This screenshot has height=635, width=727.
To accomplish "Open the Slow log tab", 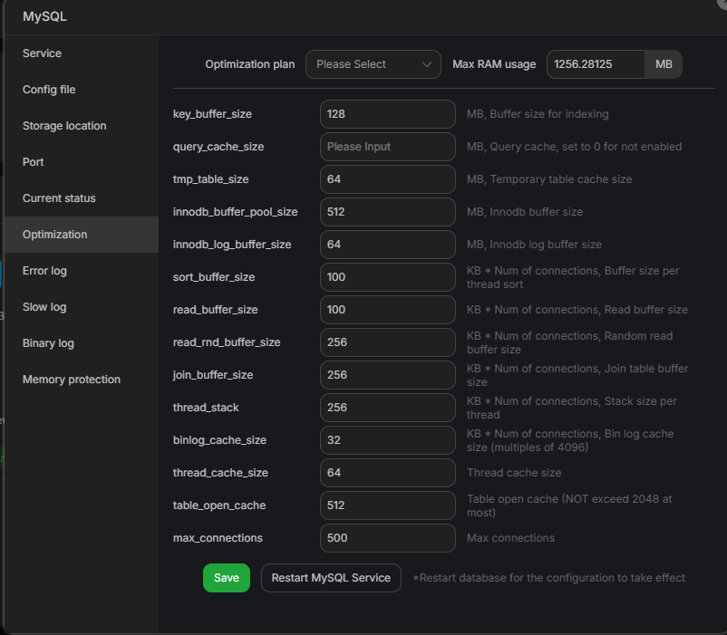I will (44, 307).
